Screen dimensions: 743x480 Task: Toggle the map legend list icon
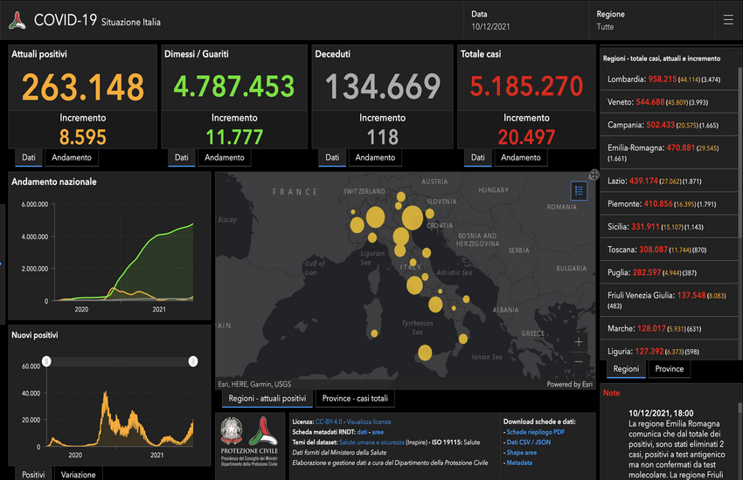[x=579, y=189]
